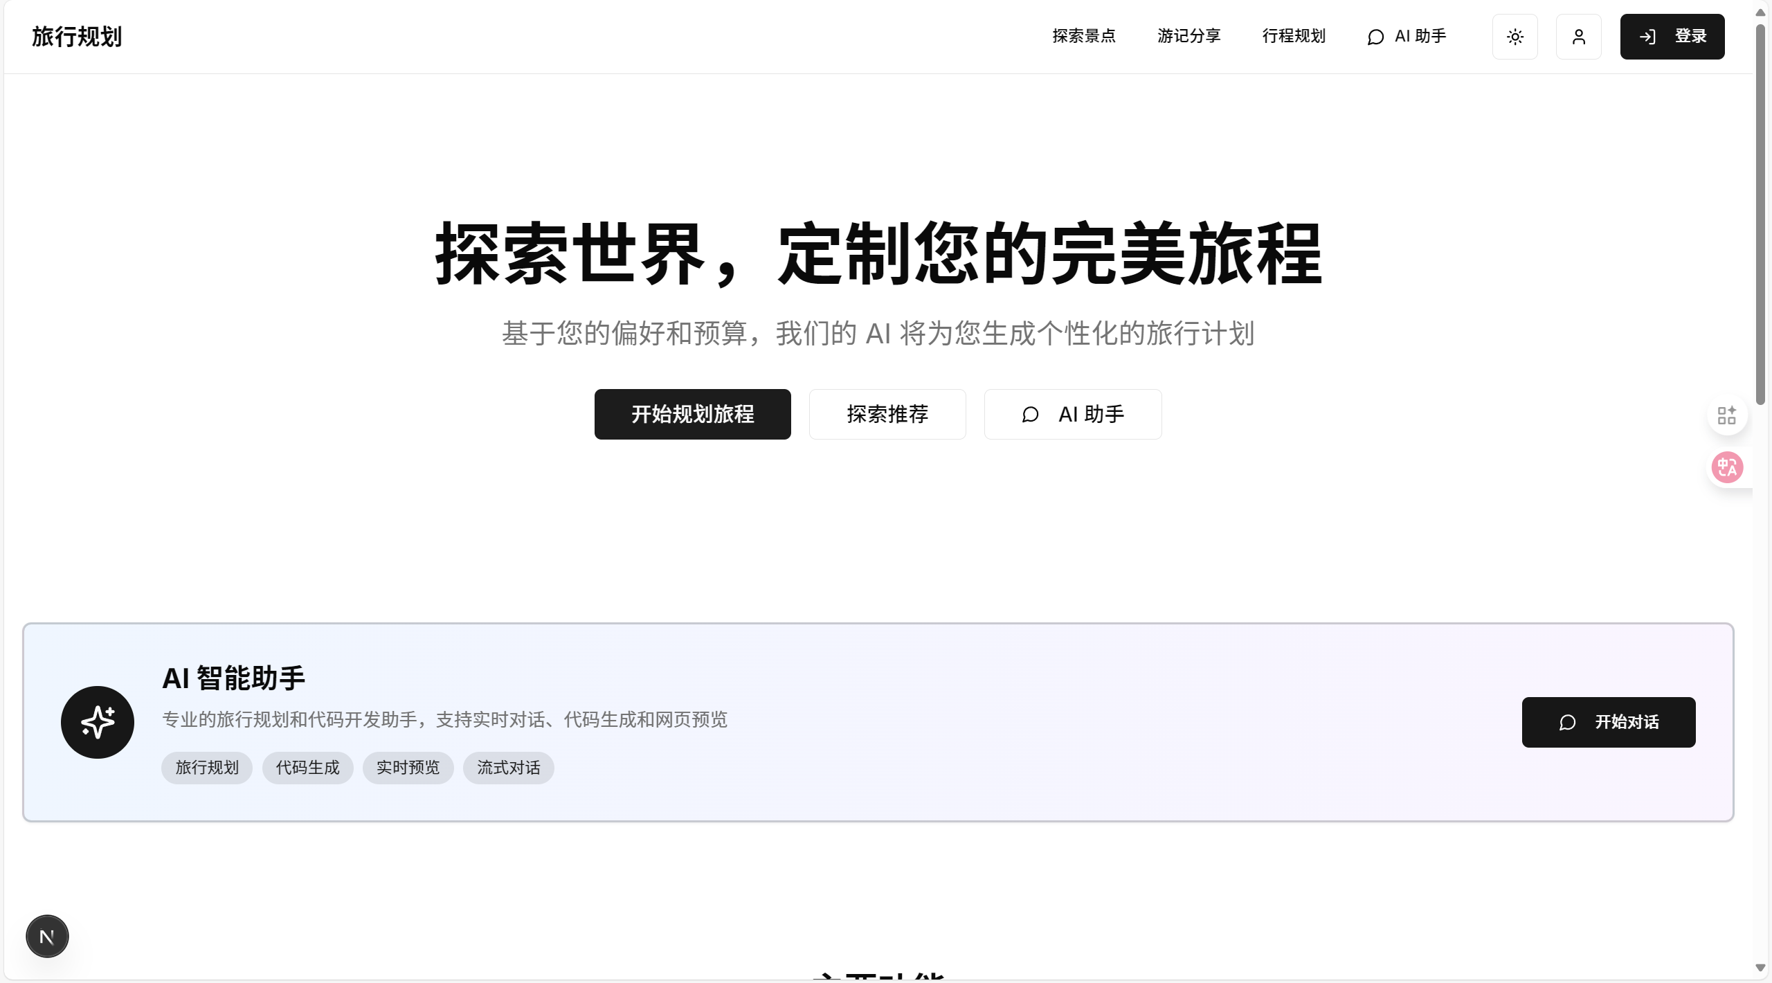Open the hero AI 助手 chat button
1772x983 pixels.
tap(1072, 414)
